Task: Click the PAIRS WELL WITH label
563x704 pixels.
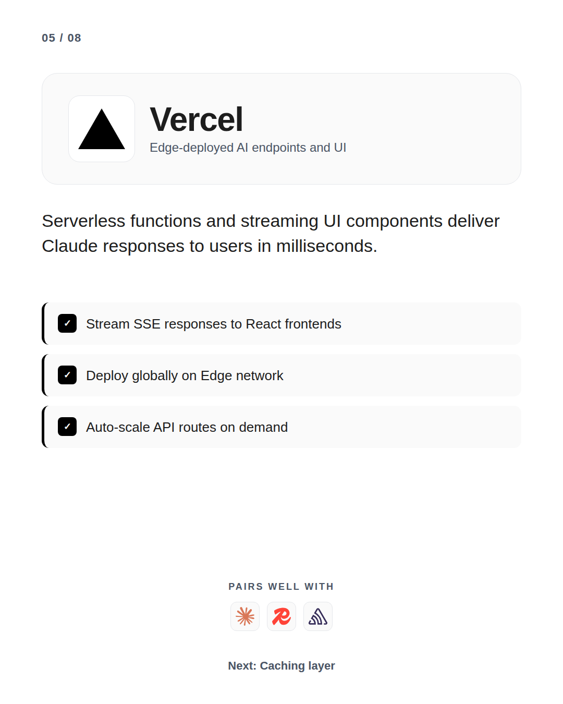Action: pyautogui.click(x=281, y=587)
